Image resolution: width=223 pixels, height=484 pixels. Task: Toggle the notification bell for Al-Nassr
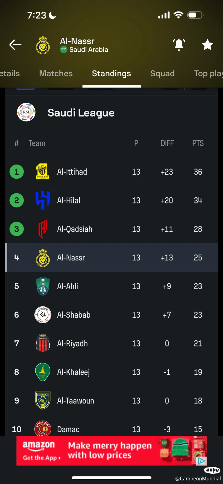(179, 45)
